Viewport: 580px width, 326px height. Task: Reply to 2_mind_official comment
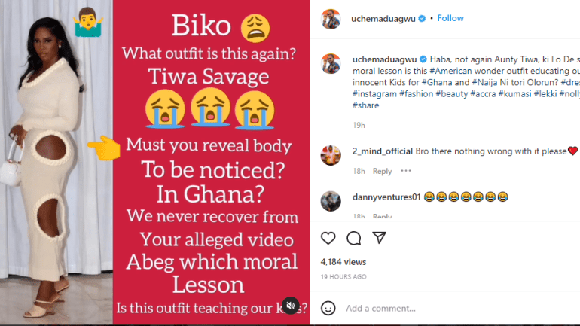click(382, 172)
